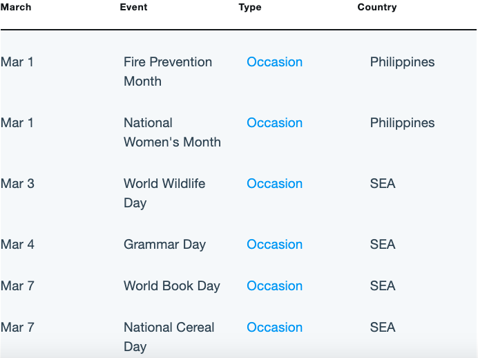Select the Country column header
This screenshot has width=478, height=358.
coord(377,8)
